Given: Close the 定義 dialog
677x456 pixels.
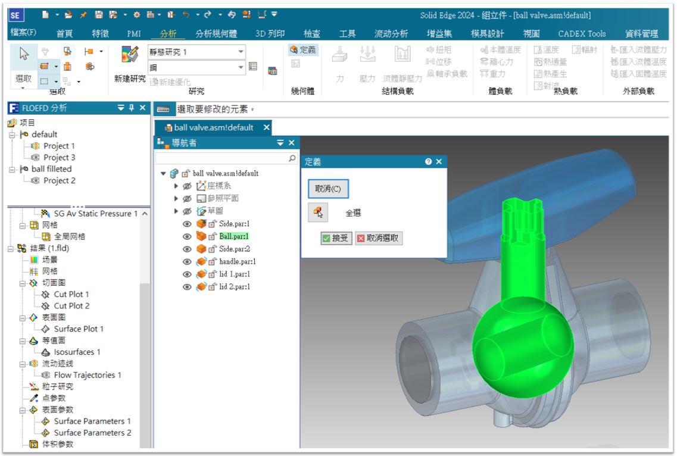Looking at the screenshot, I should (439, 161).
